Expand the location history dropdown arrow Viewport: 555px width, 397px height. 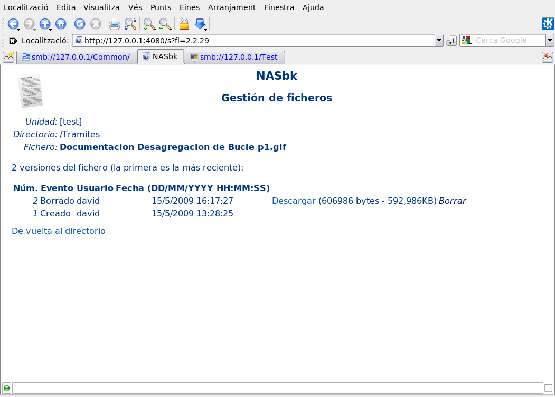439,40
